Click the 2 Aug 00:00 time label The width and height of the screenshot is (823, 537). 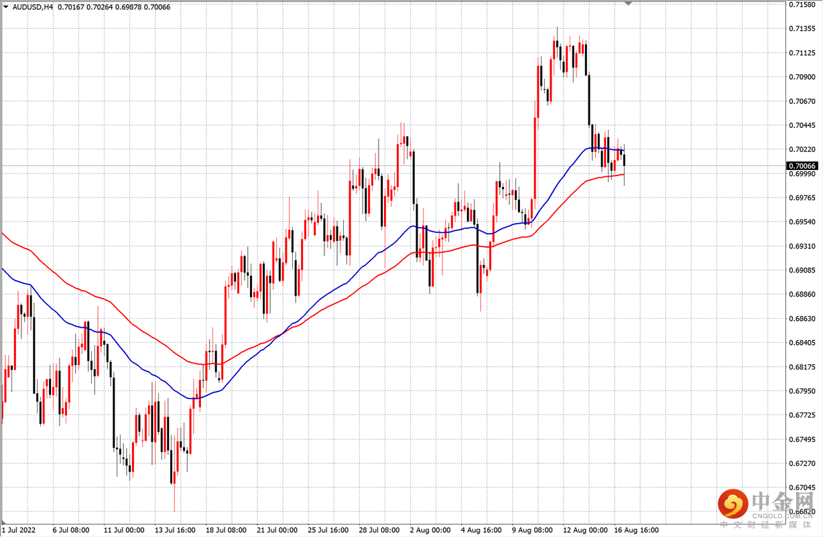coord(430,530)
